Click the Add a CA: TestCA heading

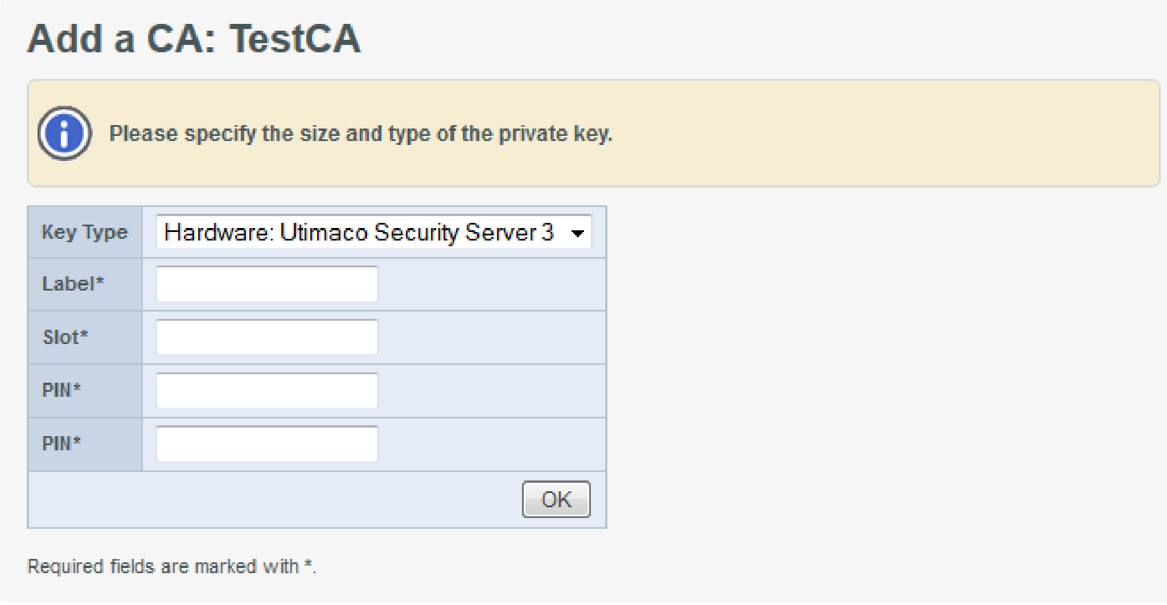194,39
